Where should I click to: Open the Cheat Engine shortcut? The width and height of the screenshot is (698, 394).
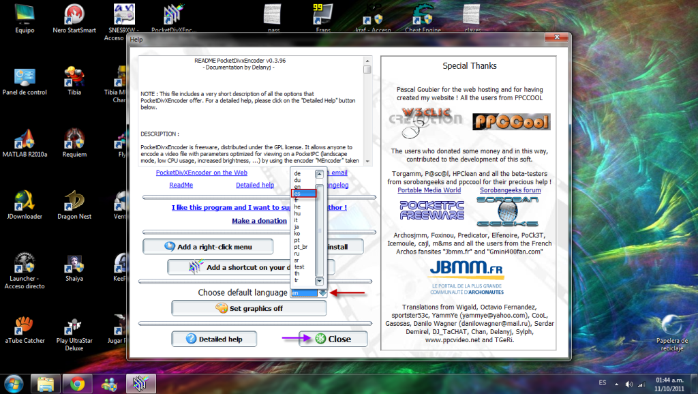(x=423, y=18)
